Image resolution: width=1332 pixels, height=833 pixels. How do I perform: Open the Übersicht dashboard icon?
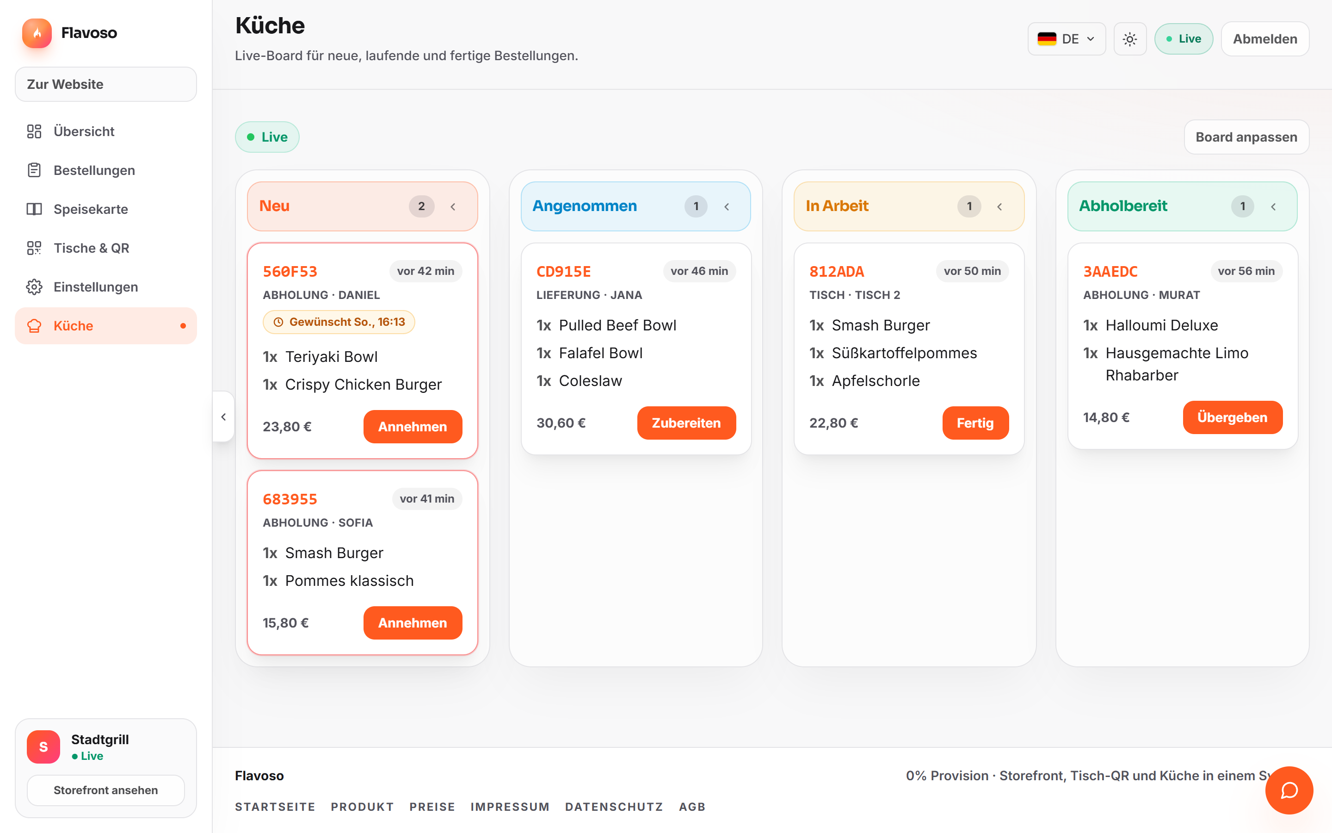[34, 131]
